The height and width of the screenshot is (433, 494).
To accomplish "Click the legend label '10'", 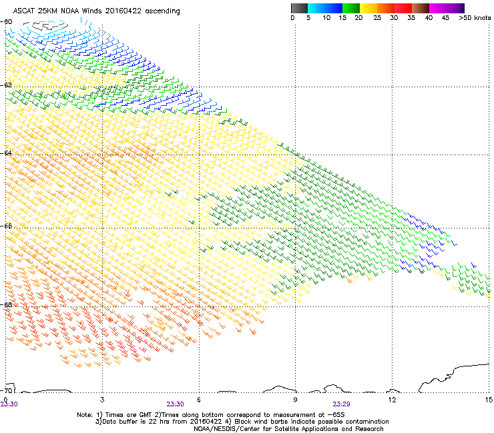I will (x=326, y=17).
